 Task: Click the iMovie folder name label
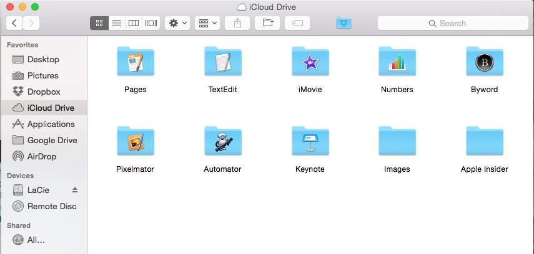pos(310,90)
